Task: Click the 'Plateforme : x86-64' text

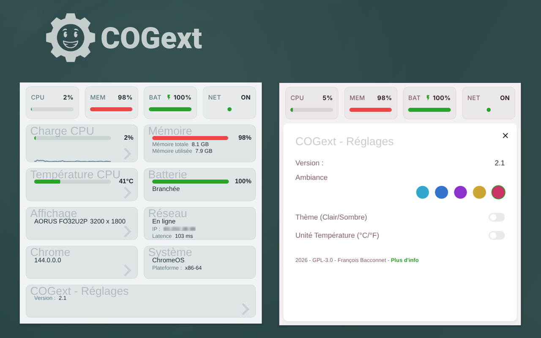Action: (x=177, y=268)
